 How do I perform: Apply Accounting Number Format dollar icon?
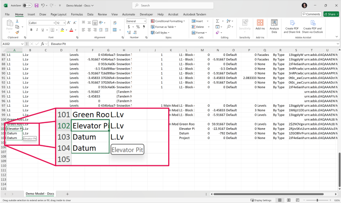point(129,27)
